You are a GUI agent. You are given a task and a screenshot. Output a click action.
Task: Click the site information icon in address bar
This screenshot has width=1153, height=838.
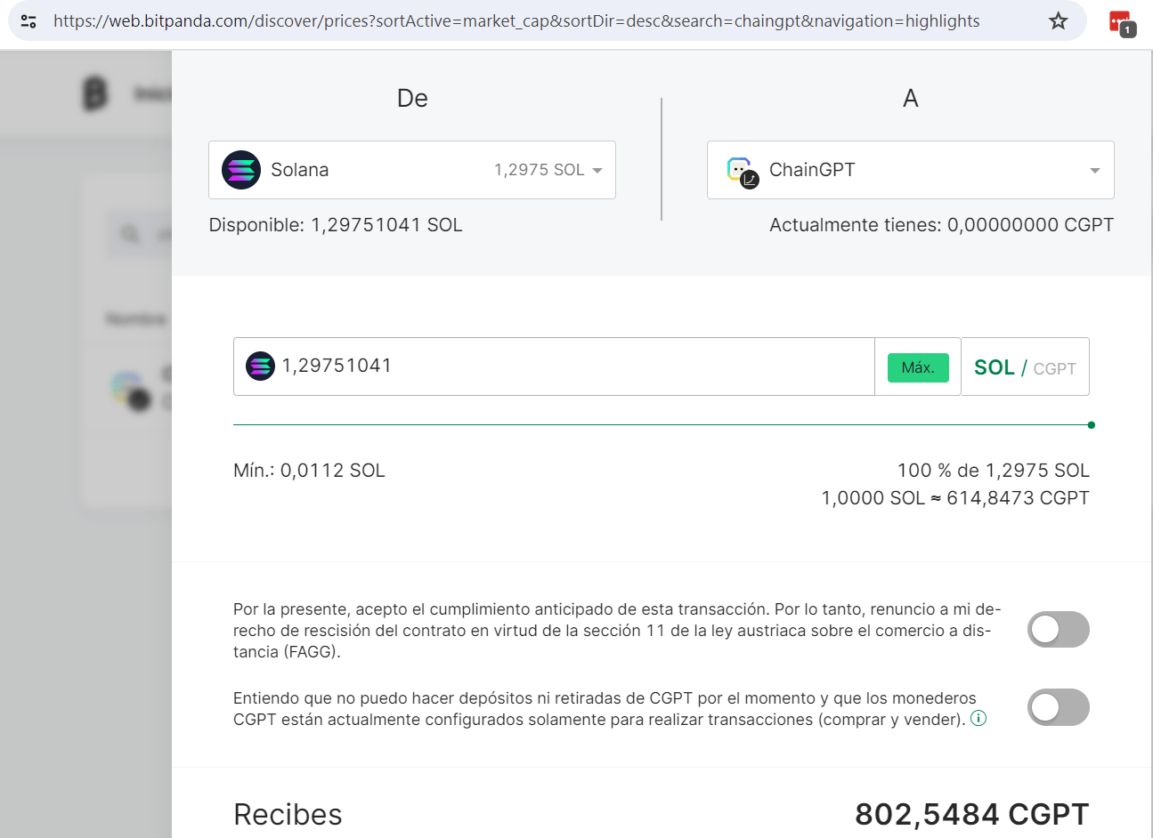pos(28,20)
